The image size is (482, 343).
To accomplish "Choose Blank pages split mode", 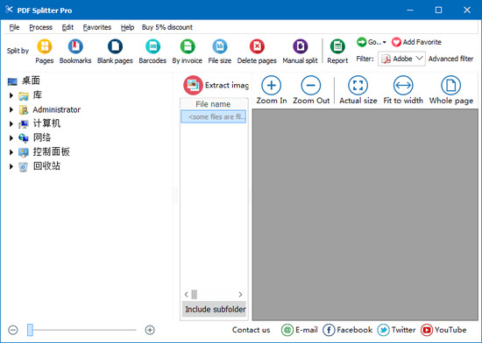I will click(x=115, y=52).
